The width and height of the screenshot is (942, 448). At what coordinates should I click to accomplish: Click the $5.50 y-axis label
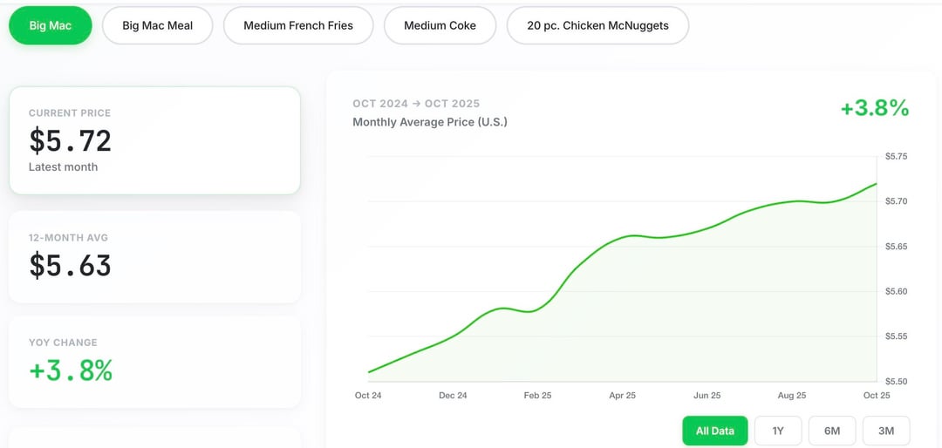(897, 382)
